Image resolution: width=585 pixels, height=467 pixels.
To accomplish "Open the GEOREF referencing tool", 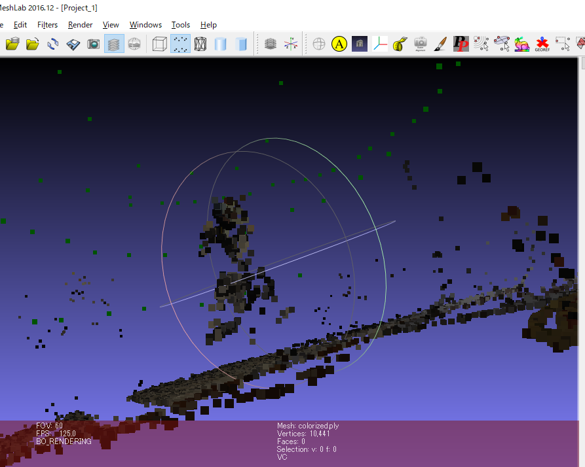I will 542,44.
